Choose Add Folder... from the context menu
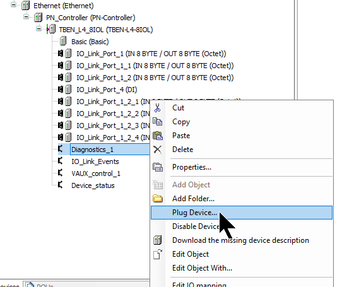Viewport: 359px width, 287px height. coord(242,199)
